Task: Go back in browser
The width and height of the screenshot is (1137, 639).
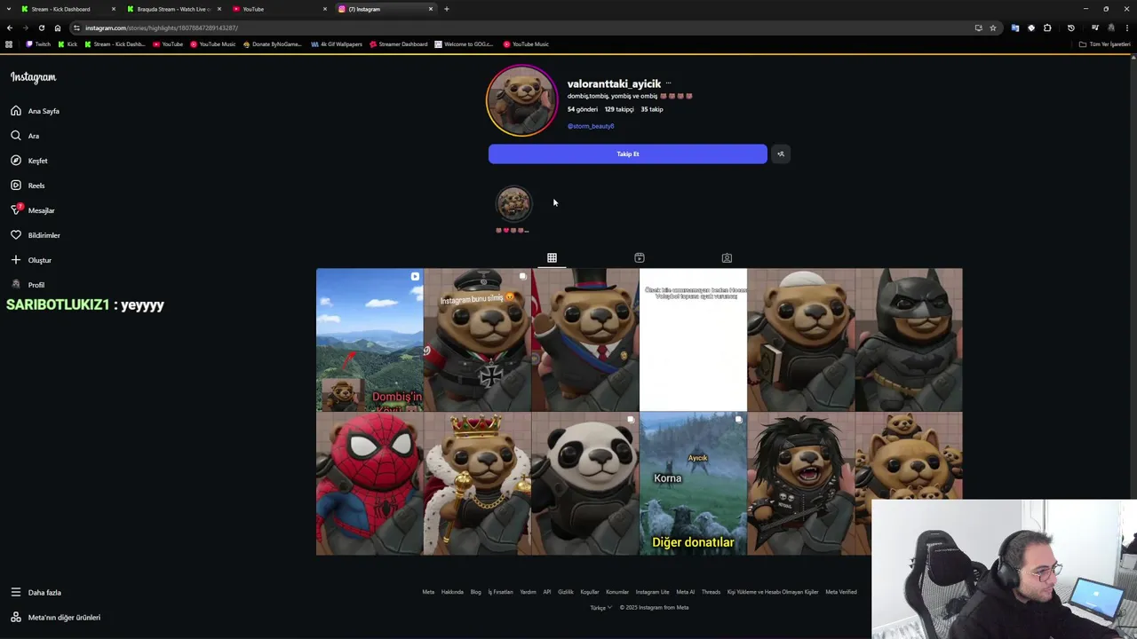Action: click(9, 28)
